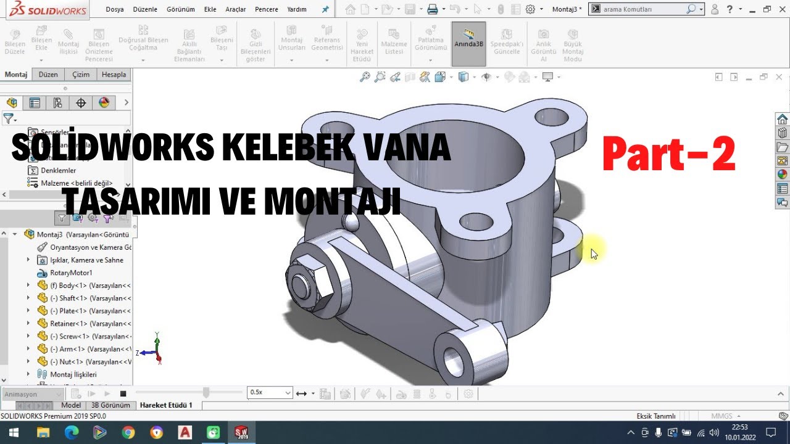The image size is (790, 444).
Task: Open playback mode arrow icon
Action: tap(302, 393)
